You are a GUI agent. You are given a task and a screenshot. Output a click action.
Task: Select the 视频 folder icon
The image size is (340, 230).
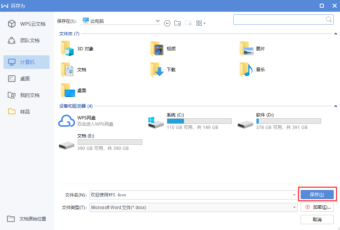coord(156,49)
